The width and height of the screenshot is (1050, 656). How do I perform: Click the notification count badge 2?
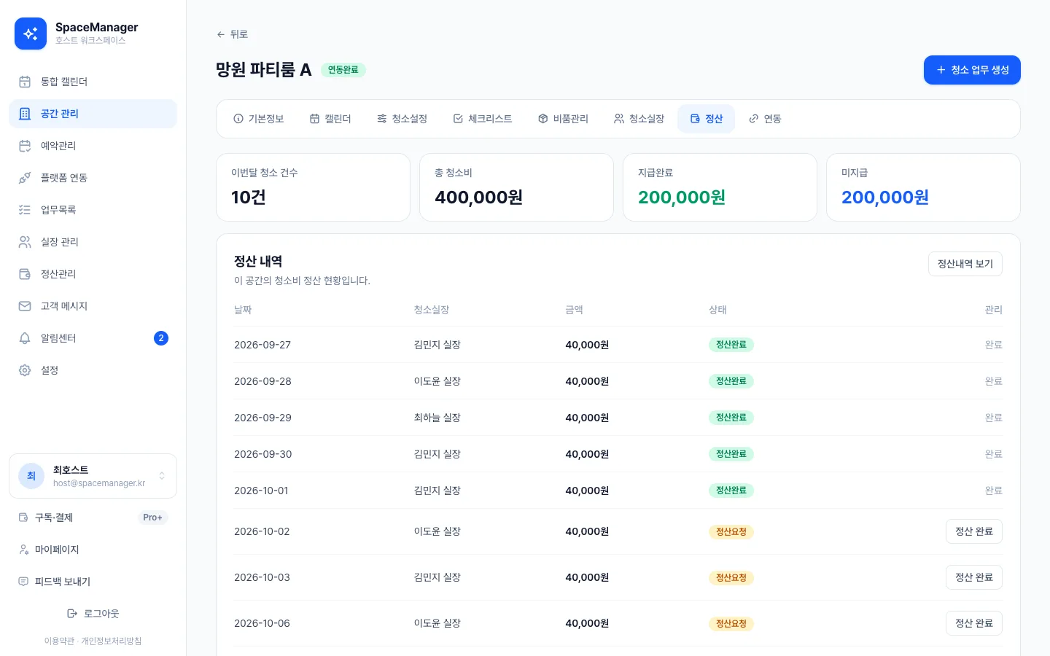(161, 338)
